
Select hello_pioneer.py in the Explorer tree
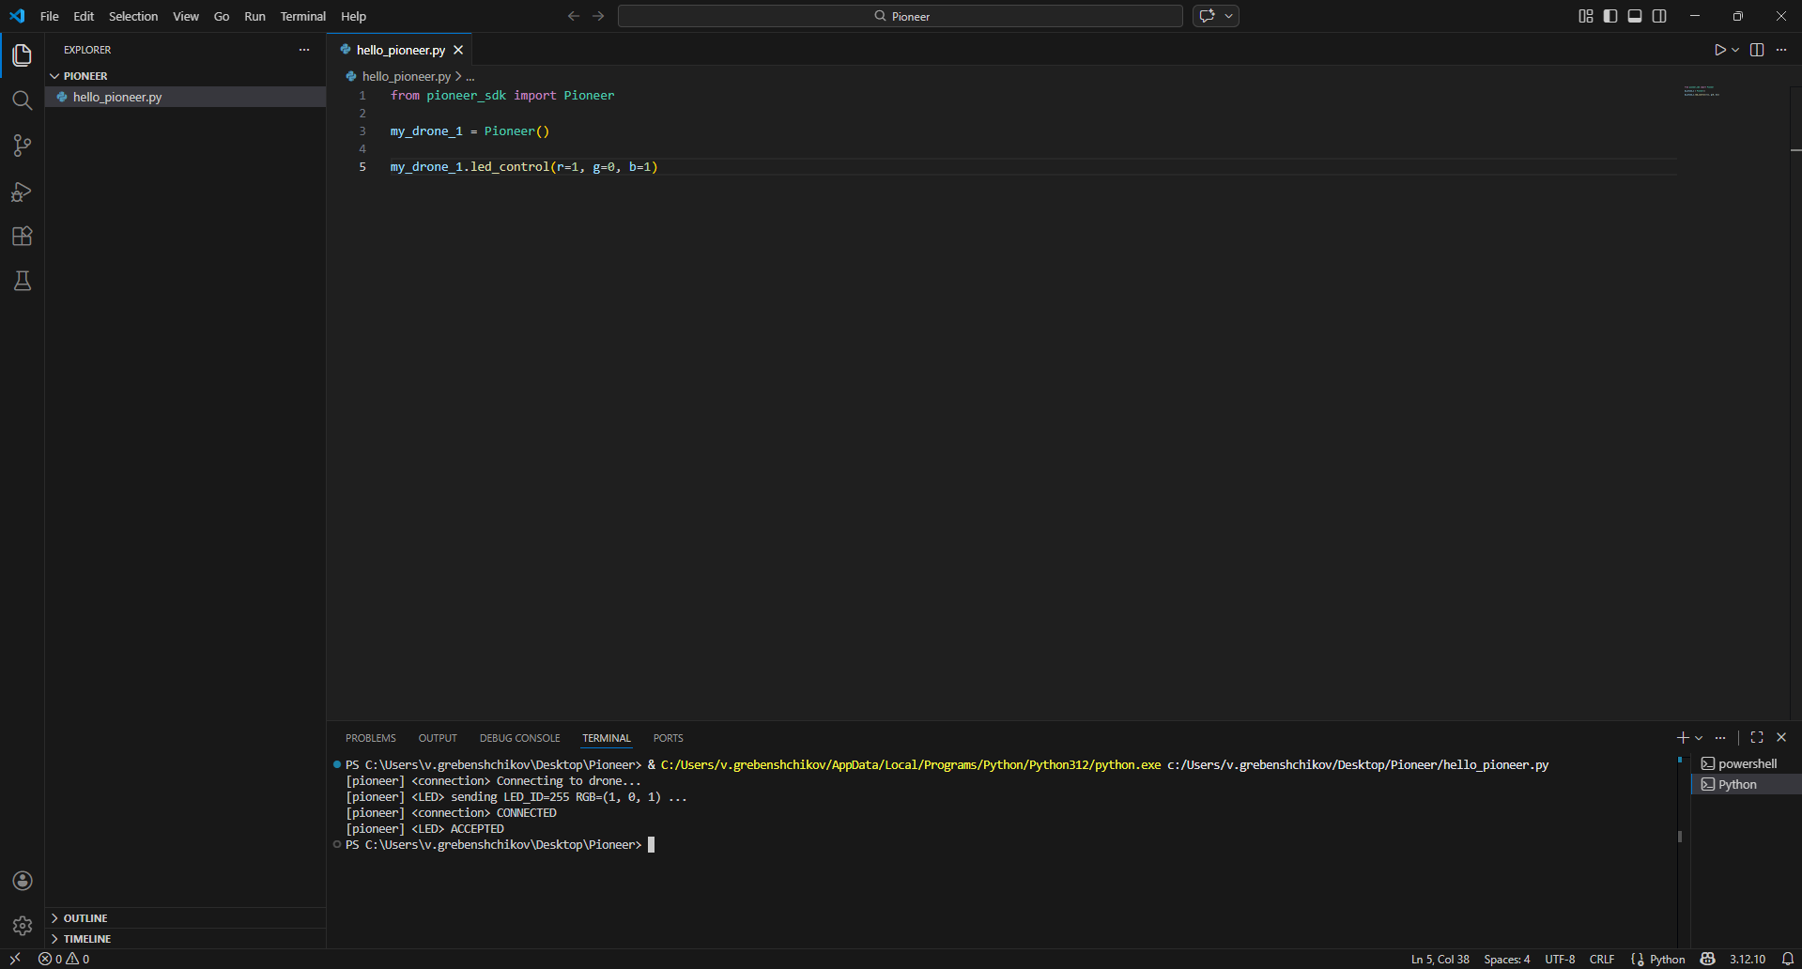tap(185, 97)
